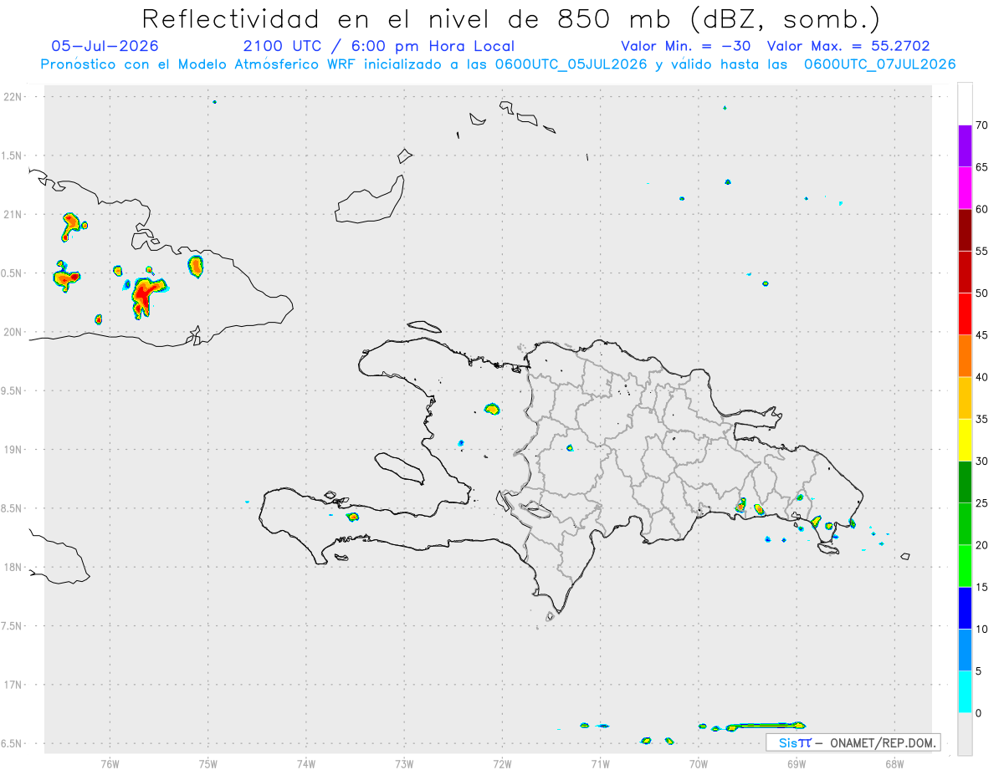
Task: Click the colorbar label '0'
Action: coord(978,713)
